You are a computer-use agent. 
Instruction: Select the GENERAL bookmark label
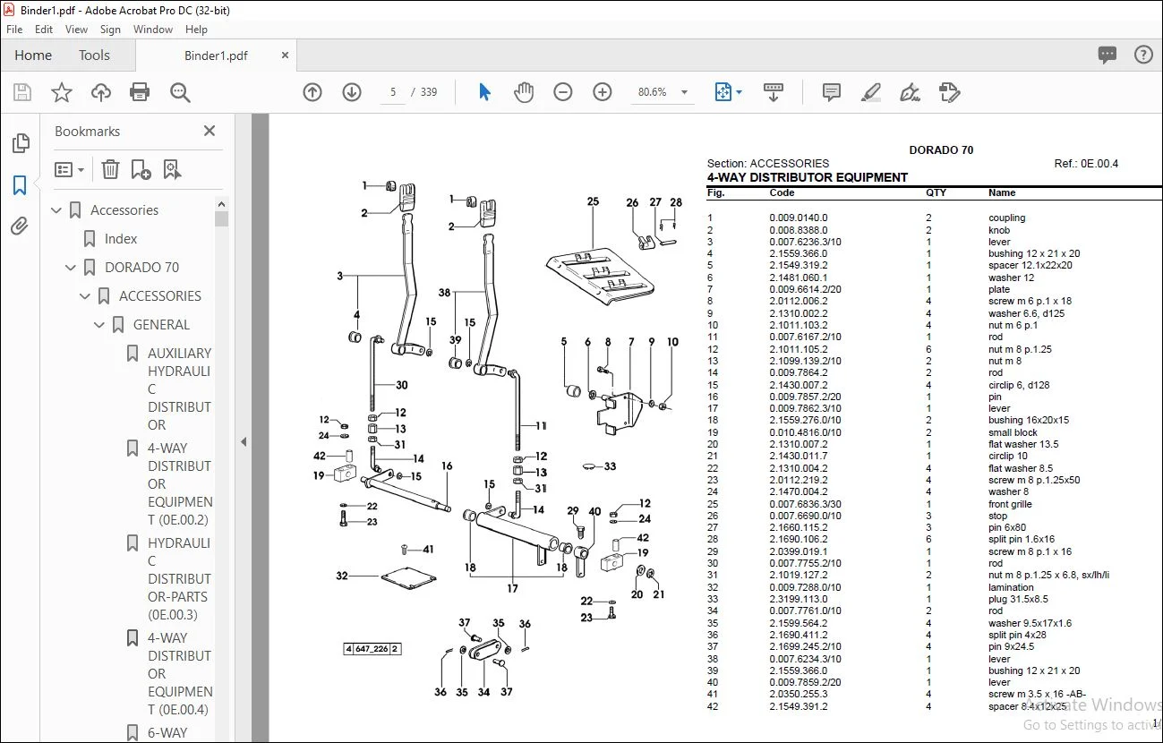coord(161,325)
